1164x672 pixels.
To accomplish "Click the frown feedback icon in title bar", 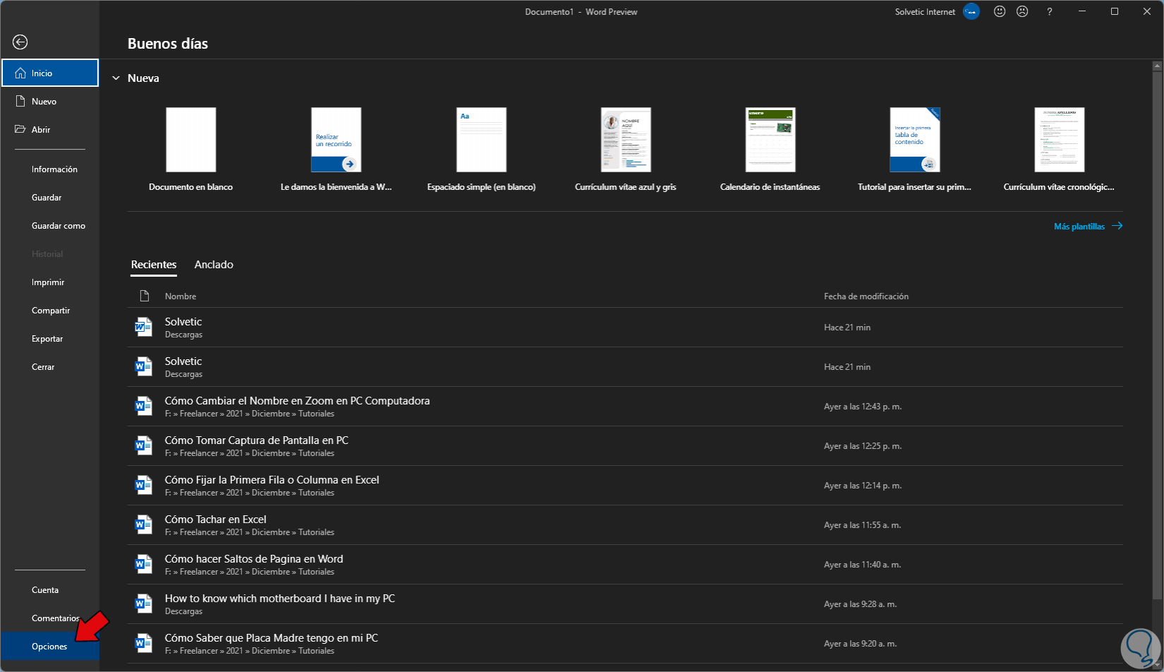I will (1022, 11).
